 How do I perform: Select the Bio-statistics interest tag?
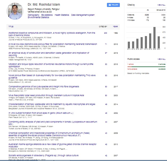[47, 15]
